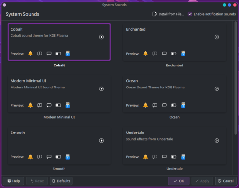Play the Enchanted theme demo sound
Viewport: 239px width, 188px height.
(217, 37)
